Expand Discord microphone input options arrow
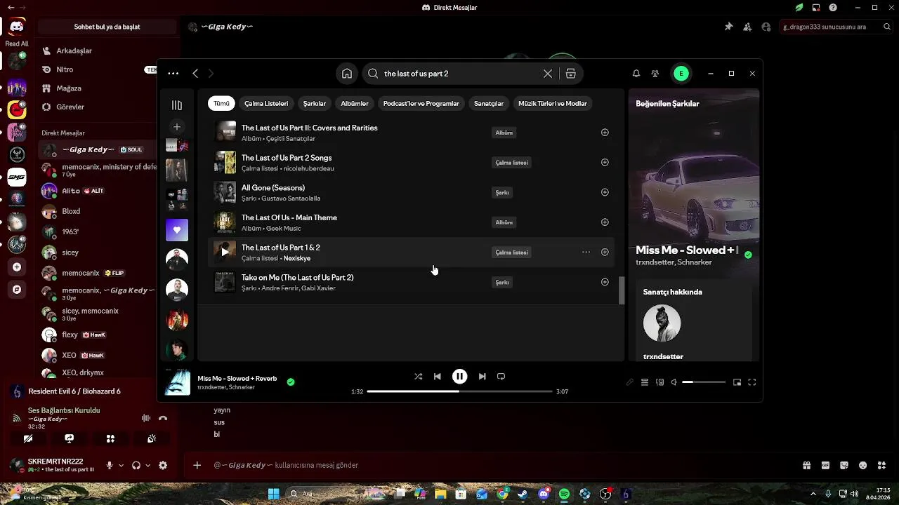Viewport: 899px width, 505px height. pyautogui.click(x=121, y=465)
